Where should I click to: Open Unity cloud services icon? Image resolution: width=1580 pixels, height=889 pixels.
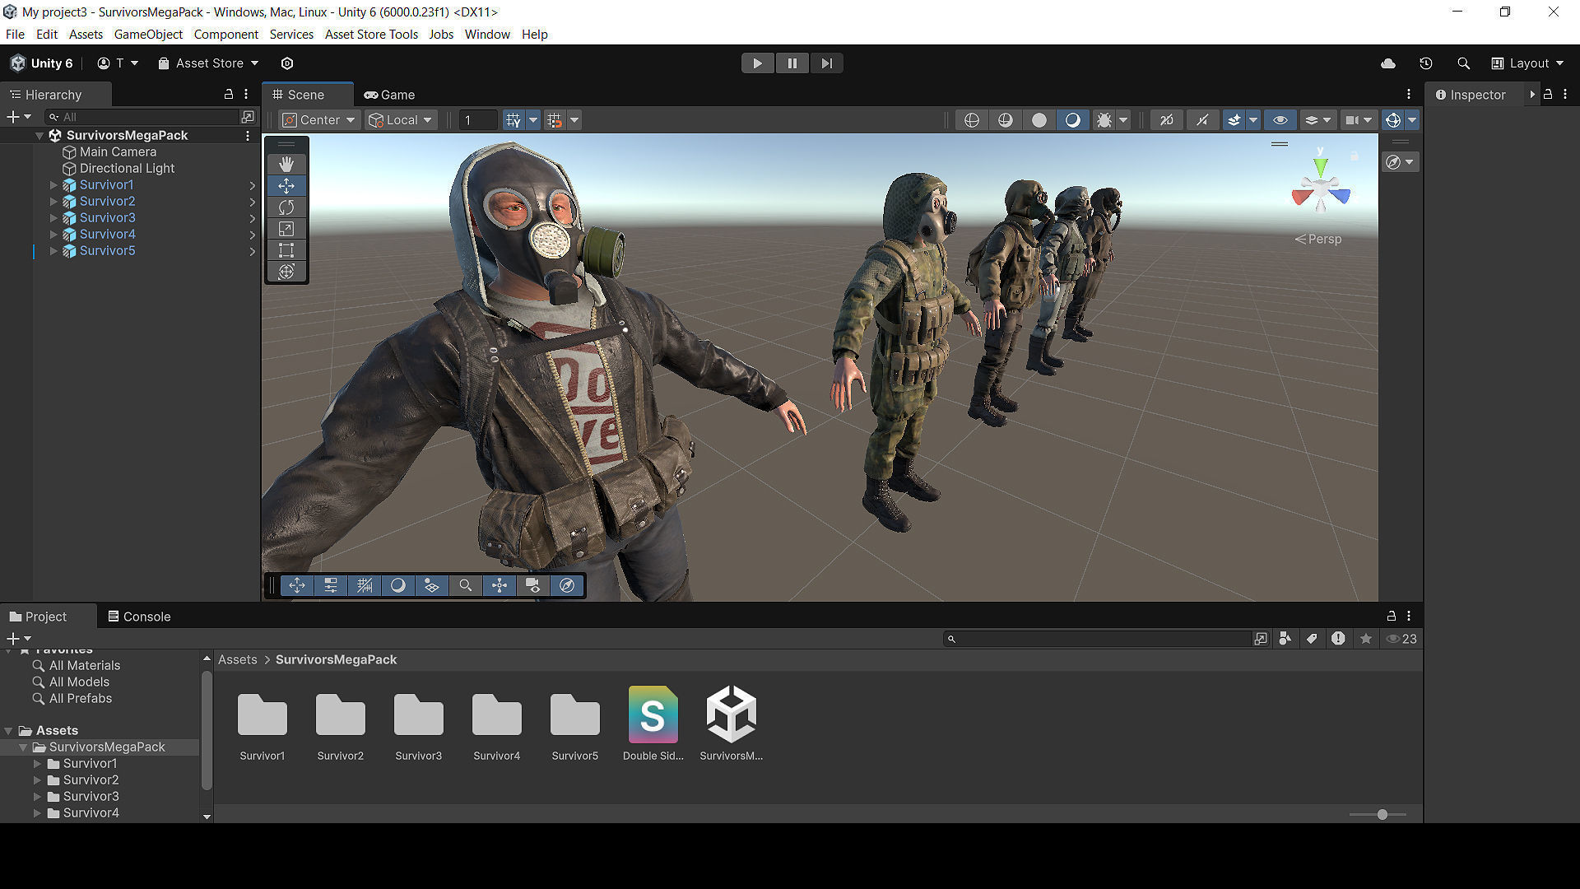pos(1388,63)
